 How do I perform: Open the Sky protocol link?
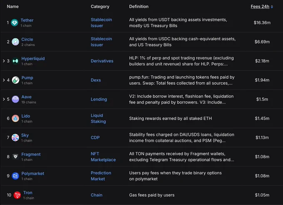point(25,135)
